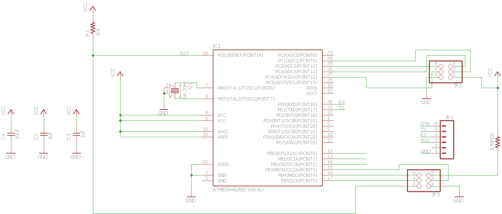Click the PC0(ADC0/PCINT8) pin name
The height and width of the screenshot is (214, 502).
(x=297, y=55)
